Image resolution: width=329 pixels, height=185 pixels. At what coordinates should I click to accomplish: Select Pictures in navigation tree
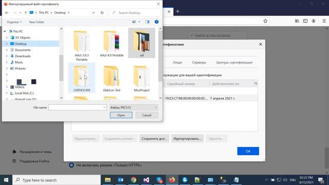coord(20,68)
